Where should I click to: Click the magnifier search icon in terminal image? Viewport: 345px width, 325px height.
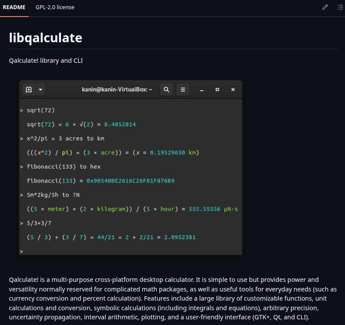point(166,90)
